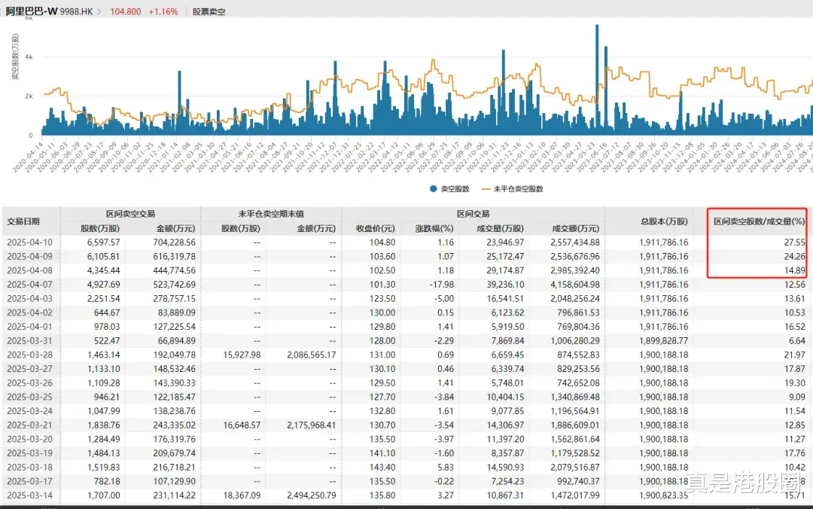Click total shares cell 1,899,828.77
The width and height of the screenshot is (813, 509).
click(x=664, y=340)
